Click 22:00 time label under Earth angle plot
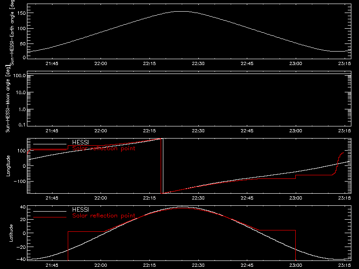This screenshot has width=359, height=269. tap(101, 64)
